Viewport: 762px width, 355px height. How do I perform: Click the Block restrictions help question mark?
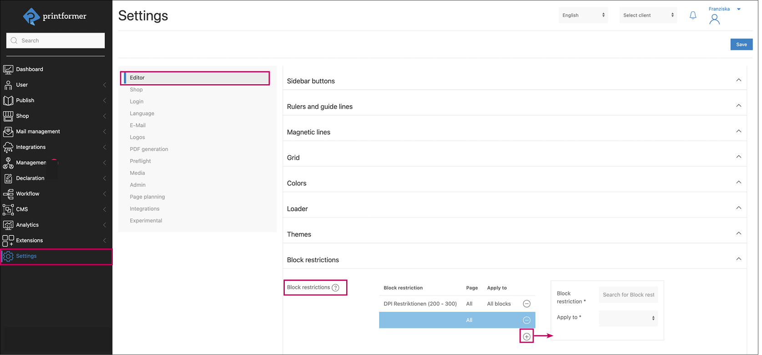335,288
